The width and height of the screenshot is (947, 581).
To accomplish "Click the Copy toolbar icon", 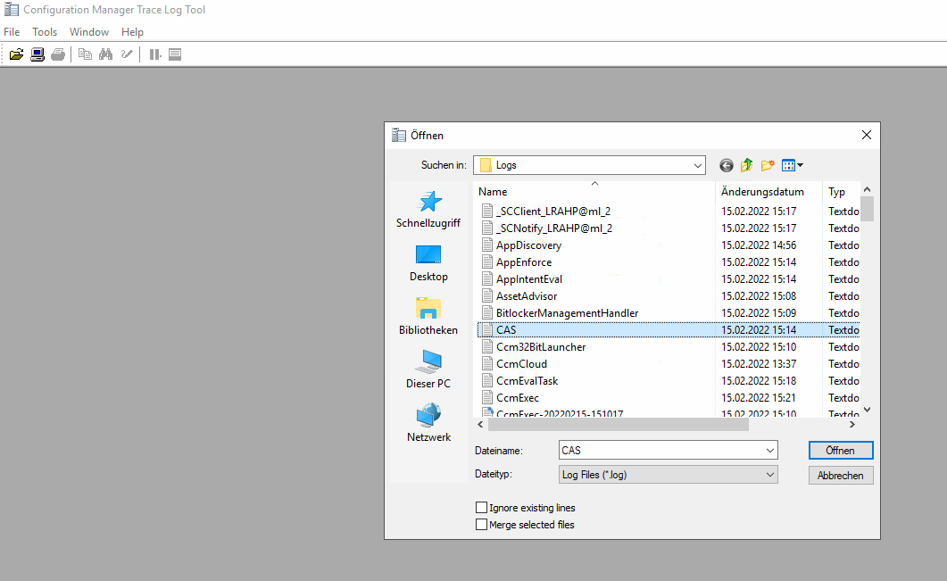I will 85,54.
